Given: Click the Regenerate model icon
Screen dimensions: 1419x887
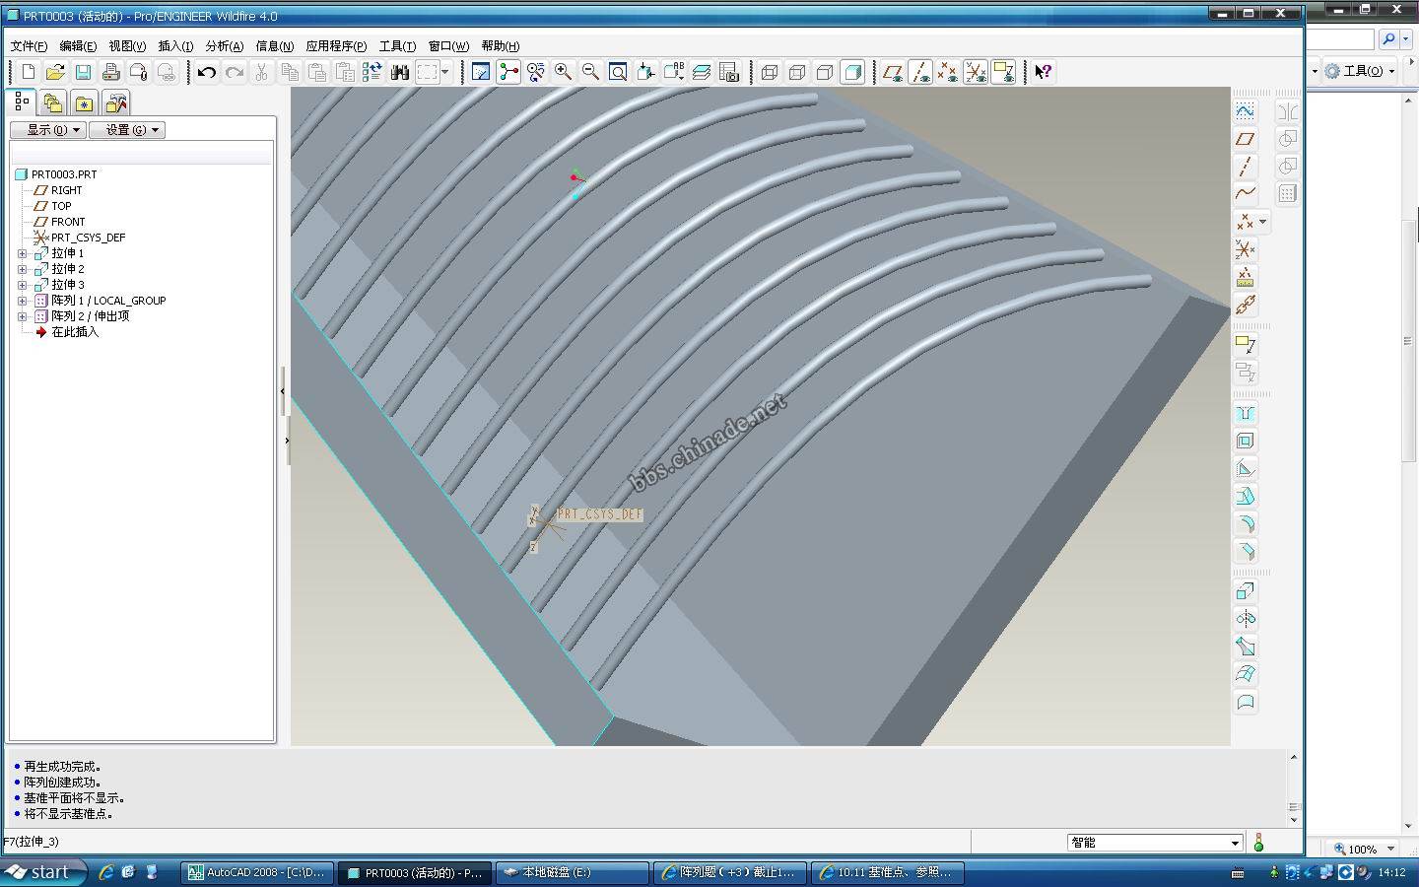Looking at the screenshot, I should (372, 72).
